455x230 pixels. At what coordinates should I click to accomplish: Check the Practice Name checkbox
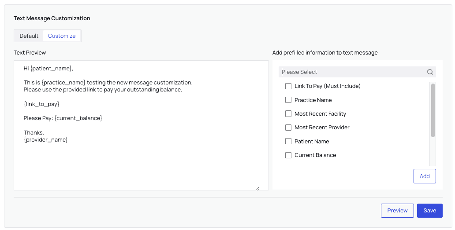(288, 100)
